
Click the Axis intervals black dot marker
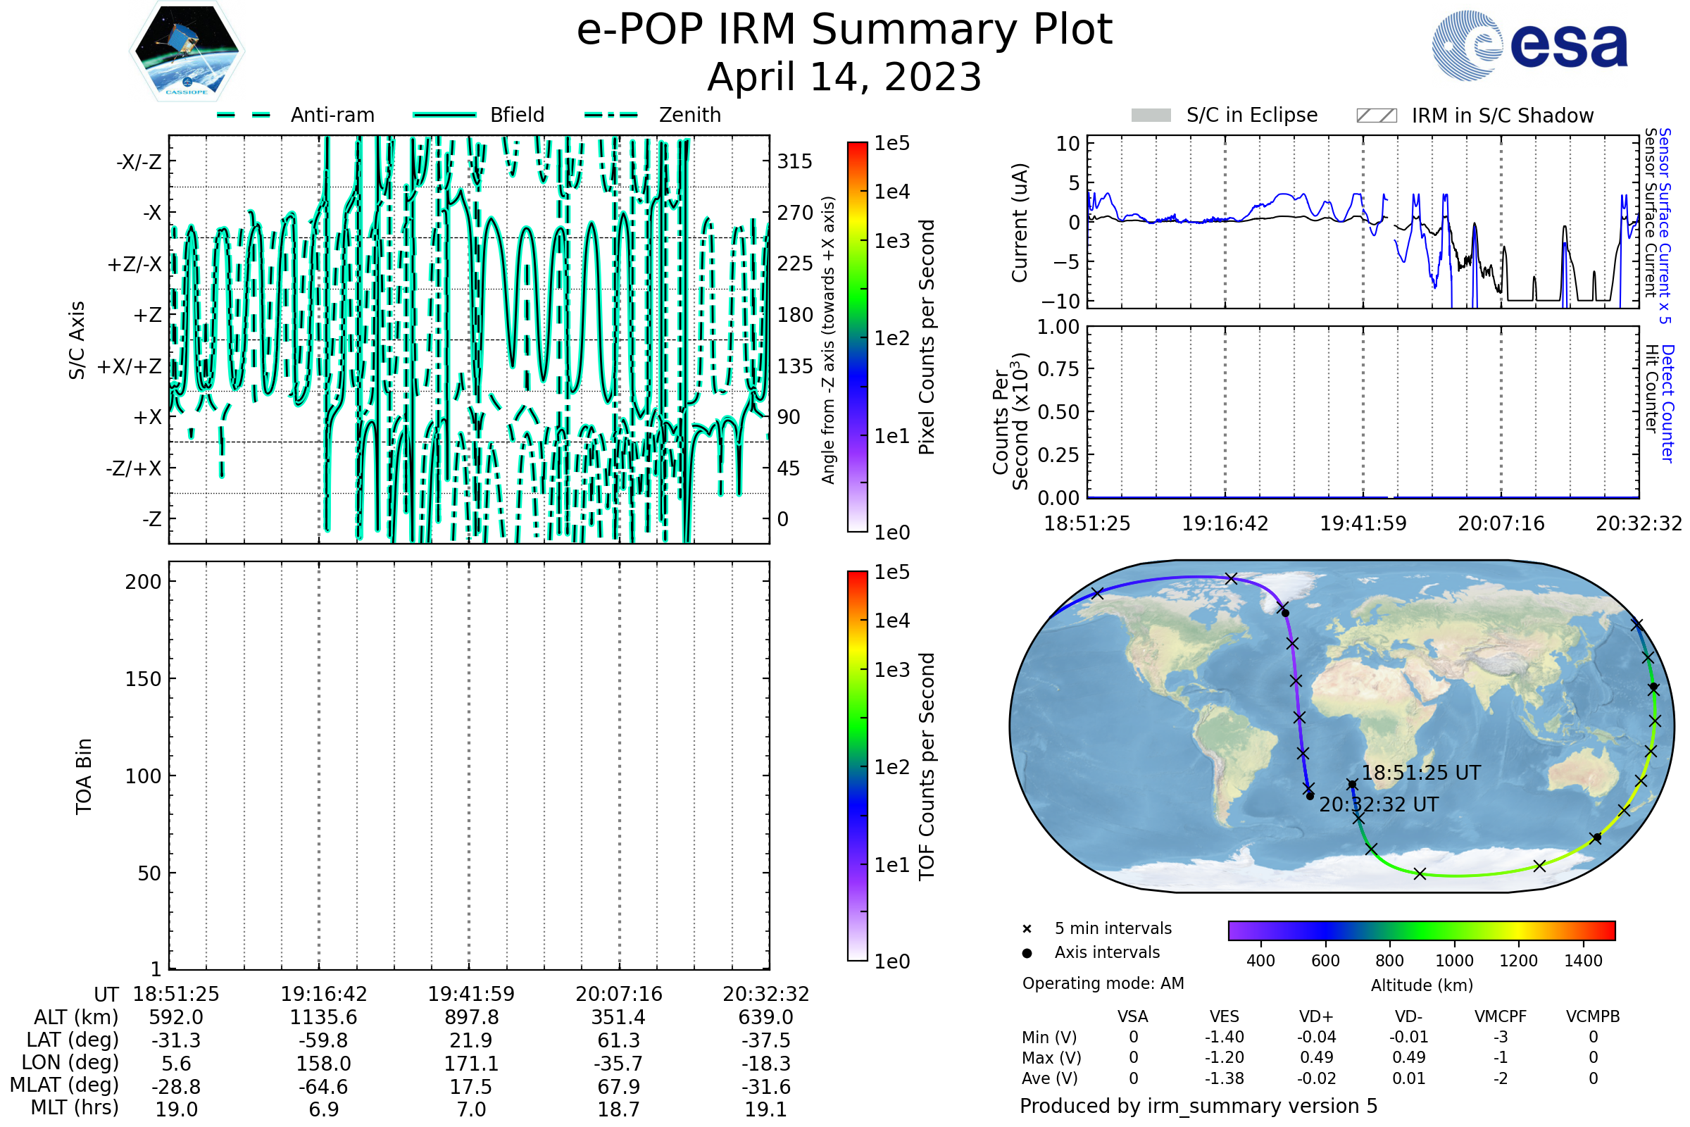1027,953
